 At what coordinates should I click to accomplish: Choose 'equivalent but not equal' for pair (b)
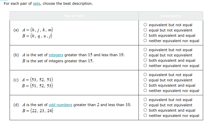(x=145, y=50)
